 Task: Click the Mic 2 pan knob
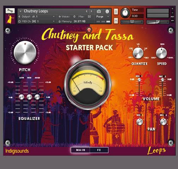163,122
